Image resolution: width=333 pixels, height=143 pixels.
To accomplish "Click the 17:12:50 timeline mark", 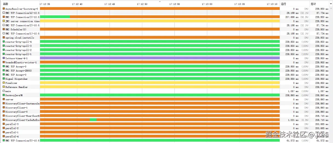I will tap(142, 4).
